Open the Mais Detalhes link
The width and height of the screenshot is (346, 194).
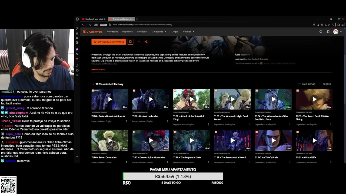coord(98,70)
